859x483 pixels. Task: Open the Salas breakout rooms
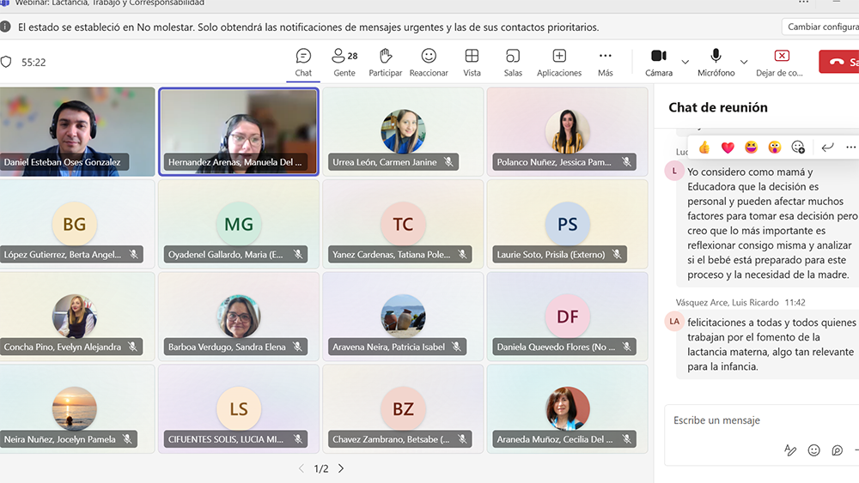[513, 62]
